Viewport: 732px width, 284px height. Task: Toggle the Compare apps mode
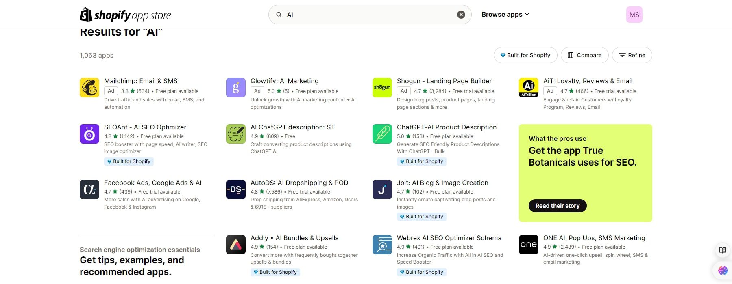[x=584, y=55]
